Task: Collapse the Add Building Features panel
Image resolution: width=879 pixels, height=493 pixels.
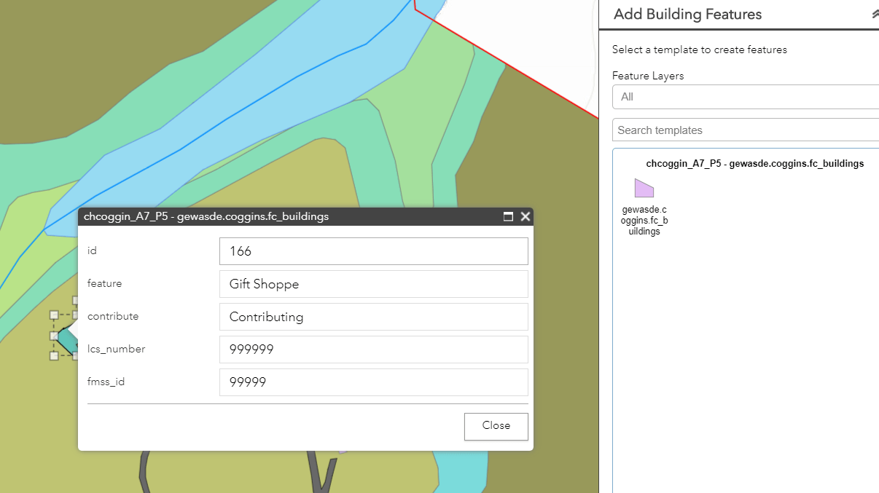Action: tap(875, 14)
